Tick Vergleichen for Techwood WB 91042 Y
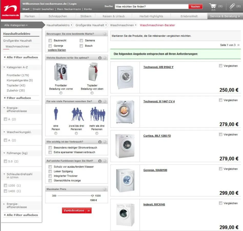 [220, 66]
